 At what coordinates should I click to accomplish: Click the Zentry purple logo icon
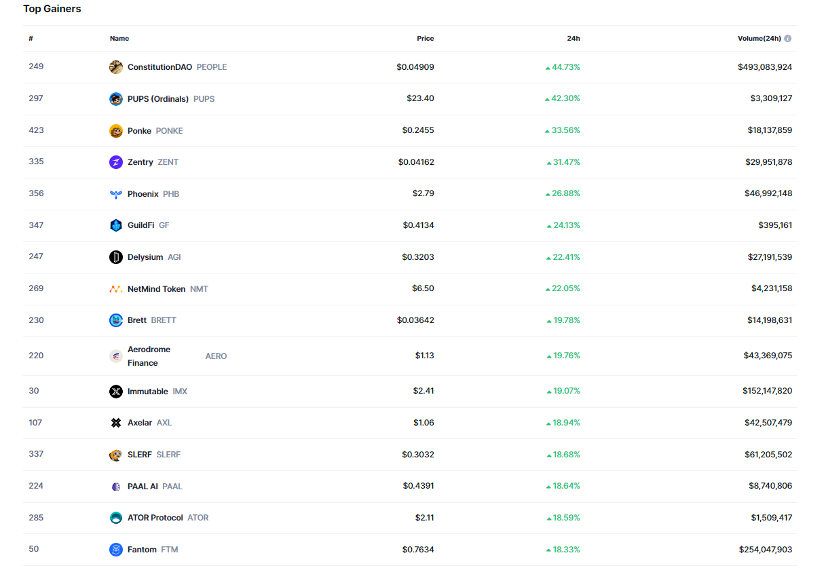116,162
